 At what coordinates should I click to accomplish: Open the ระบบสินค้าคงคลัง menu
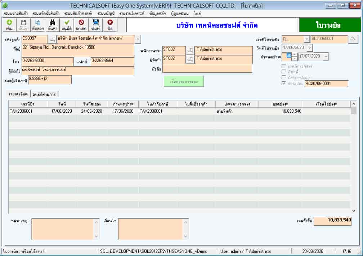(78, 13)
